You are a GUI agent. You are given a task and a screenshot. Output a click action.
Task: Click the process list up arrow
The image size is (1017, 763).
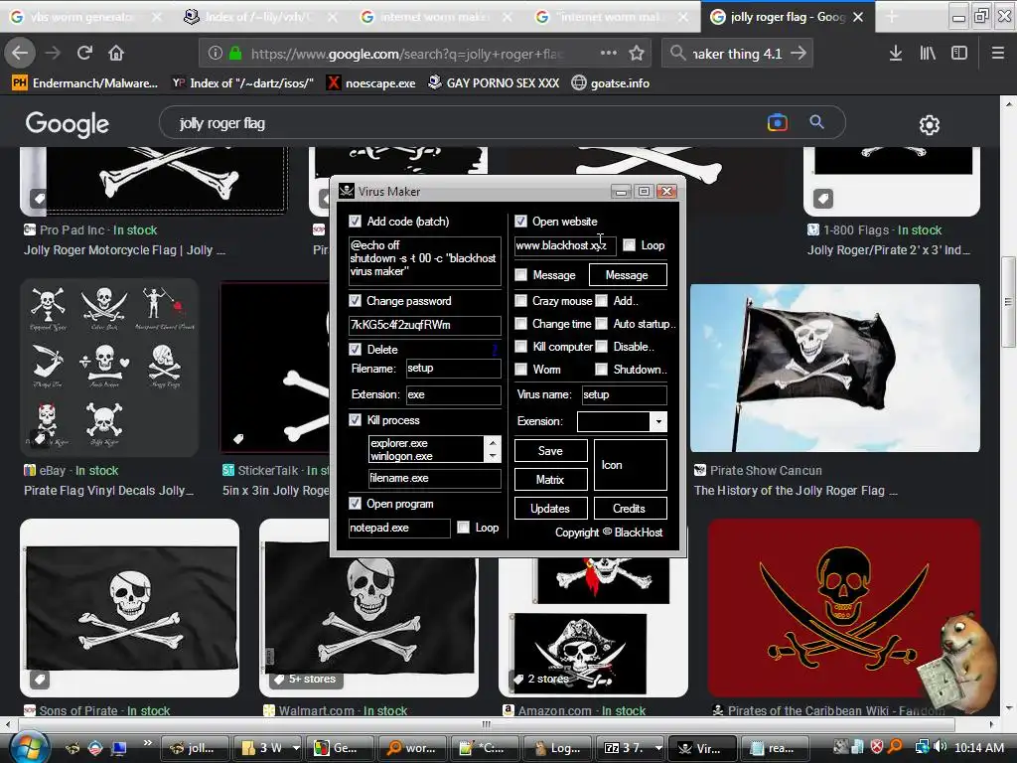pyautogui.click(x=493, y=442)
